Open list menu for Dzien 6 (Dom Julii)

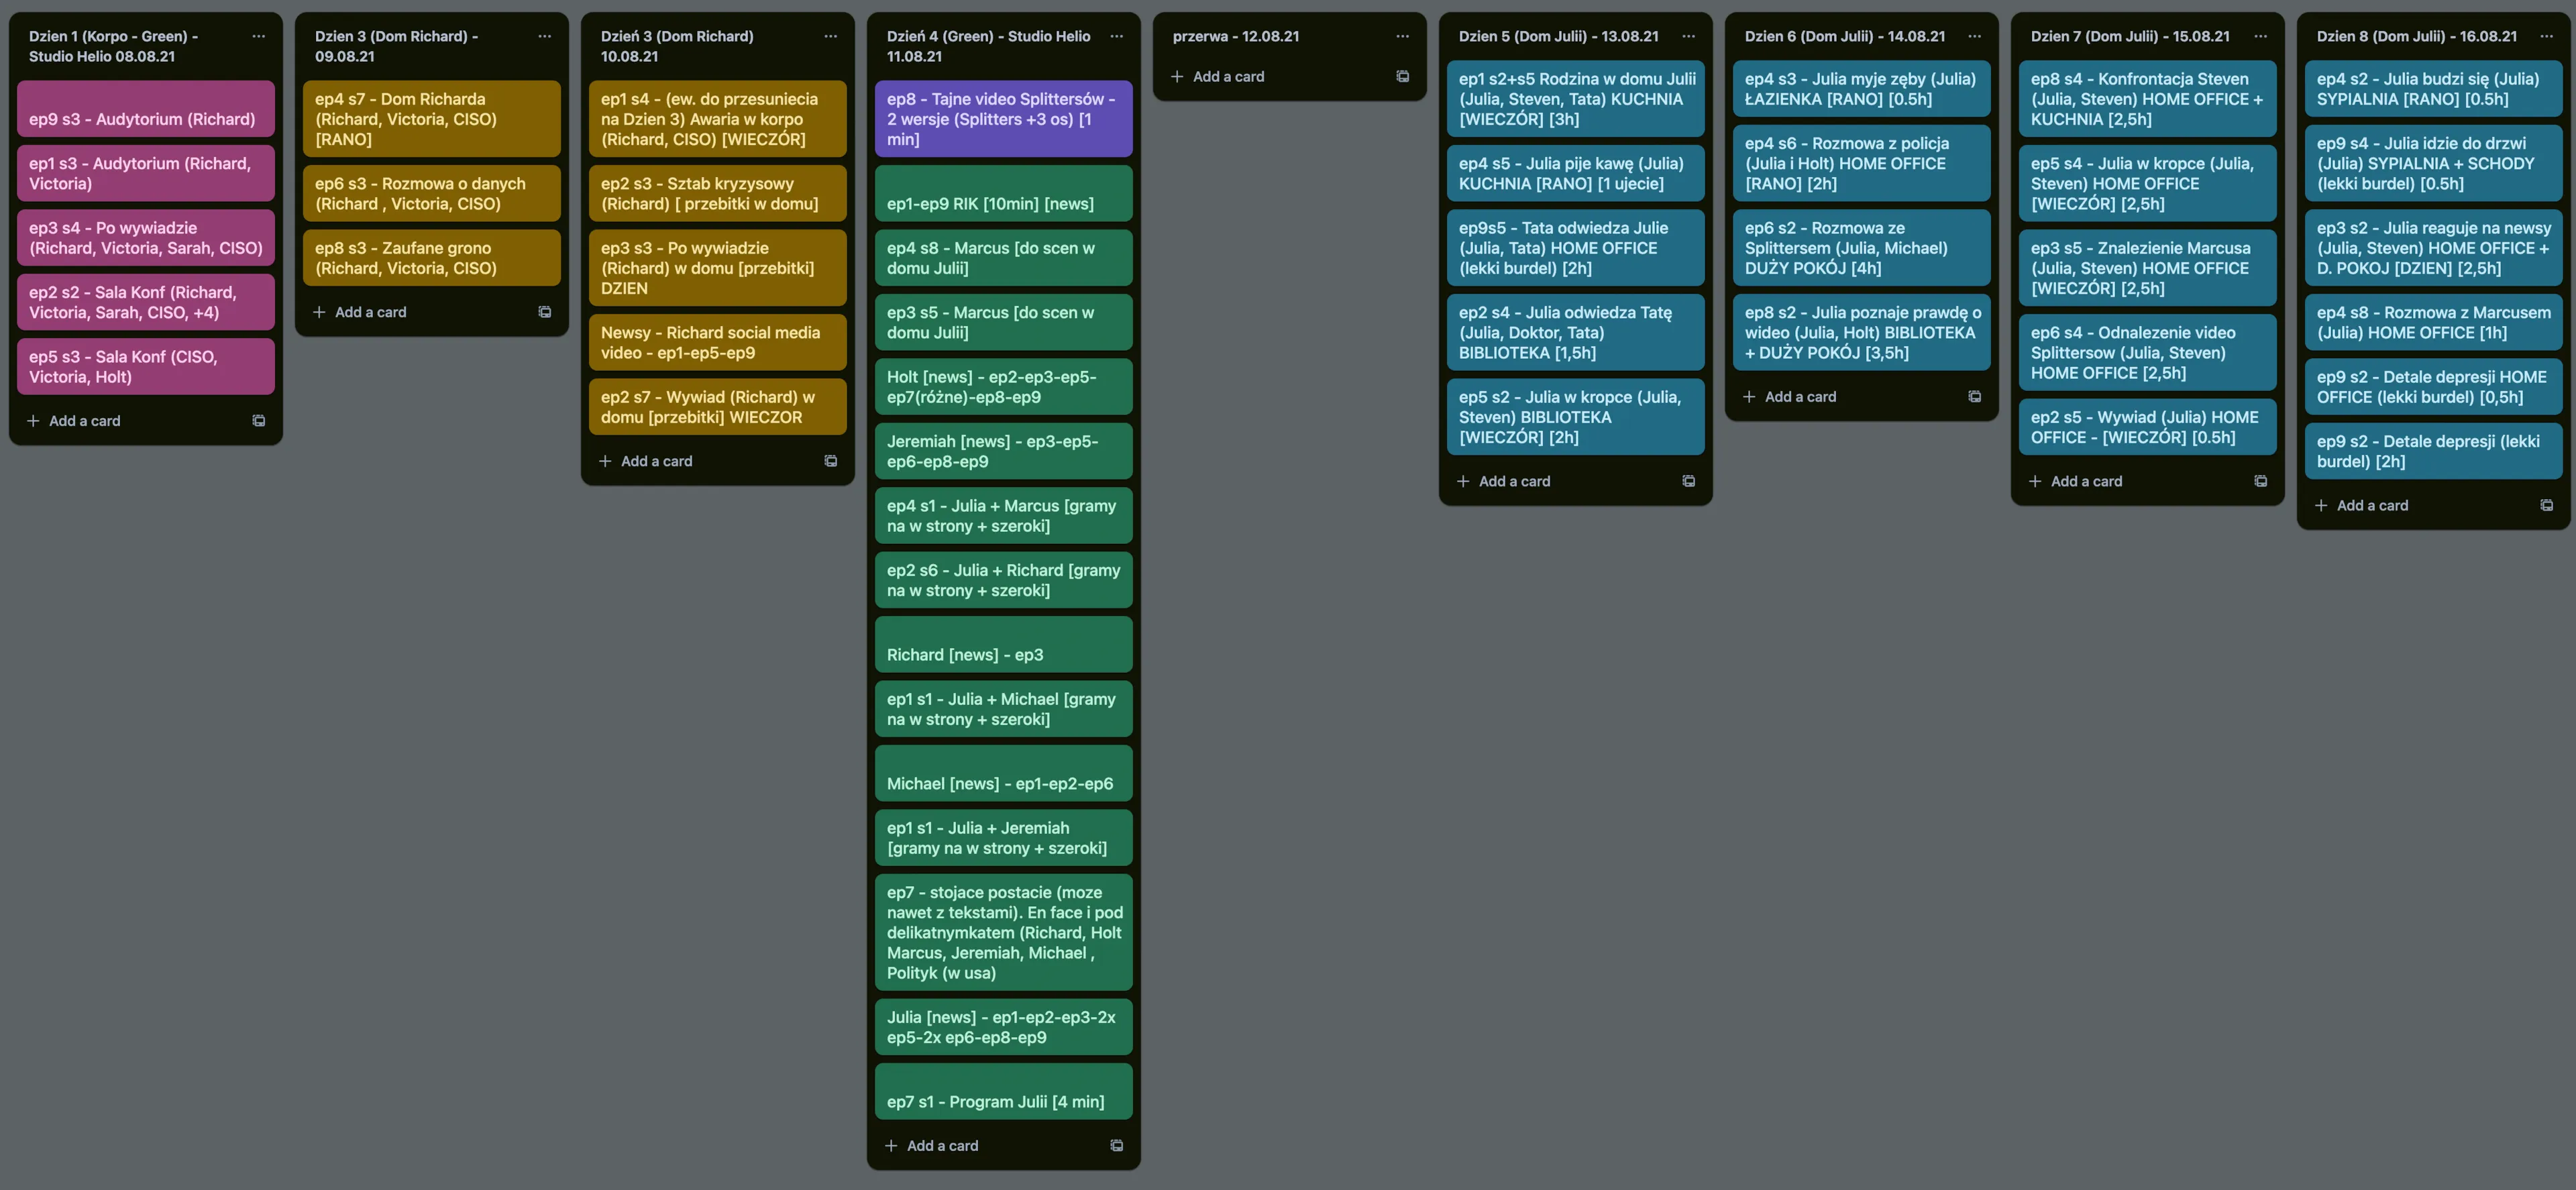coord(1974,36)
